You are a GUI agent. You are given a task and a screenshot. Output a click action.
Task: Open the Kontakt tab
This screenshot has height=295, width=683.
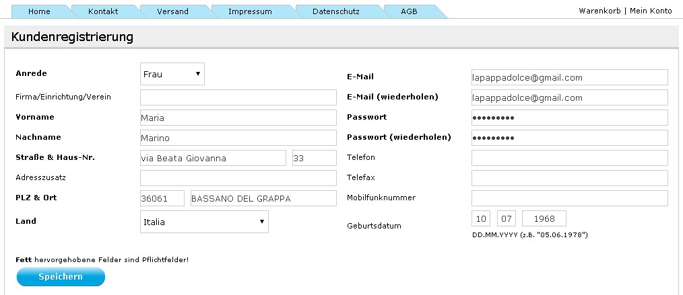pyautogui.click(x=103, y=11)
